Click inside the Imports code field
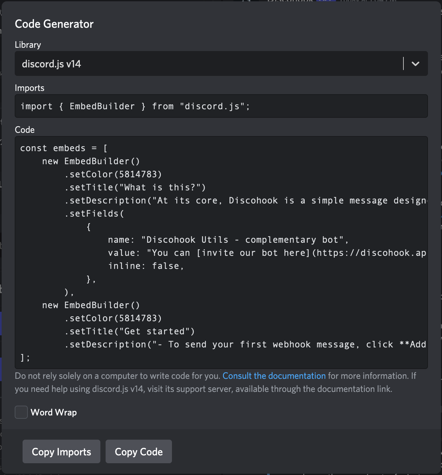This screenshot has width=442, height=475. [221, 106]
